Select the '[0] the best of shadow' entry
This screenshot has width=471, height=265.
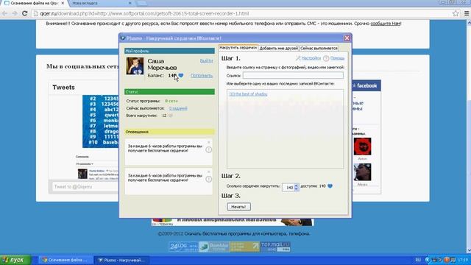tap(248, 94)
